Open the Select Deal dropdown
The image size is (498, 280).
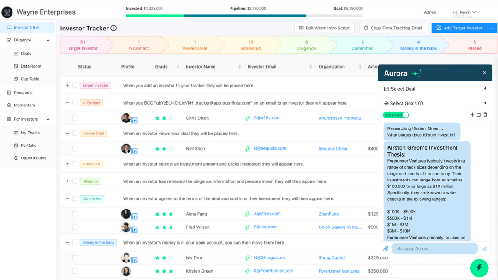[435, 89]
